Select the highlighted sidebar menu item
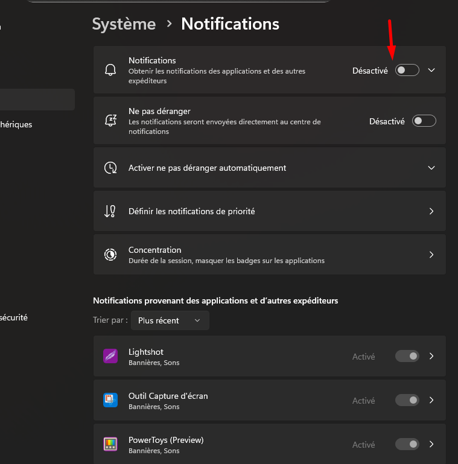 (x=37, y=100)
